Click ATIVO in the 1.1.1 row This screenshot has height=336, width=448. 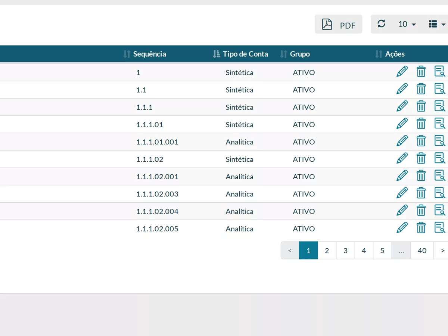tap(304, 107)
